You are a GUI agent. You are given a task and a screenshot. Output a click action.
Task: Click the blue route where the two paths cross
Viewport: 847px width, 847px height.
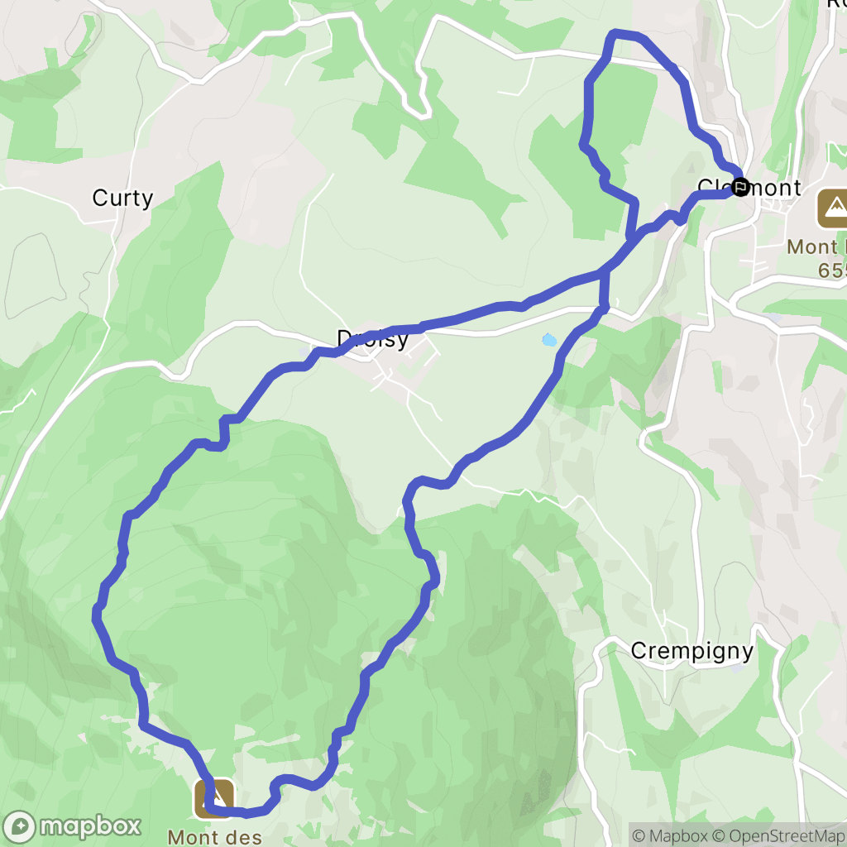click(605, 273)
